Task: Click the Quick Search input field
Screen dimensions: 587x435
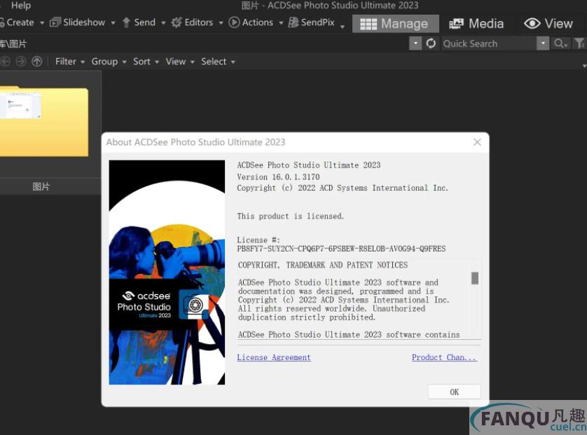Action: tap(488, 43)
